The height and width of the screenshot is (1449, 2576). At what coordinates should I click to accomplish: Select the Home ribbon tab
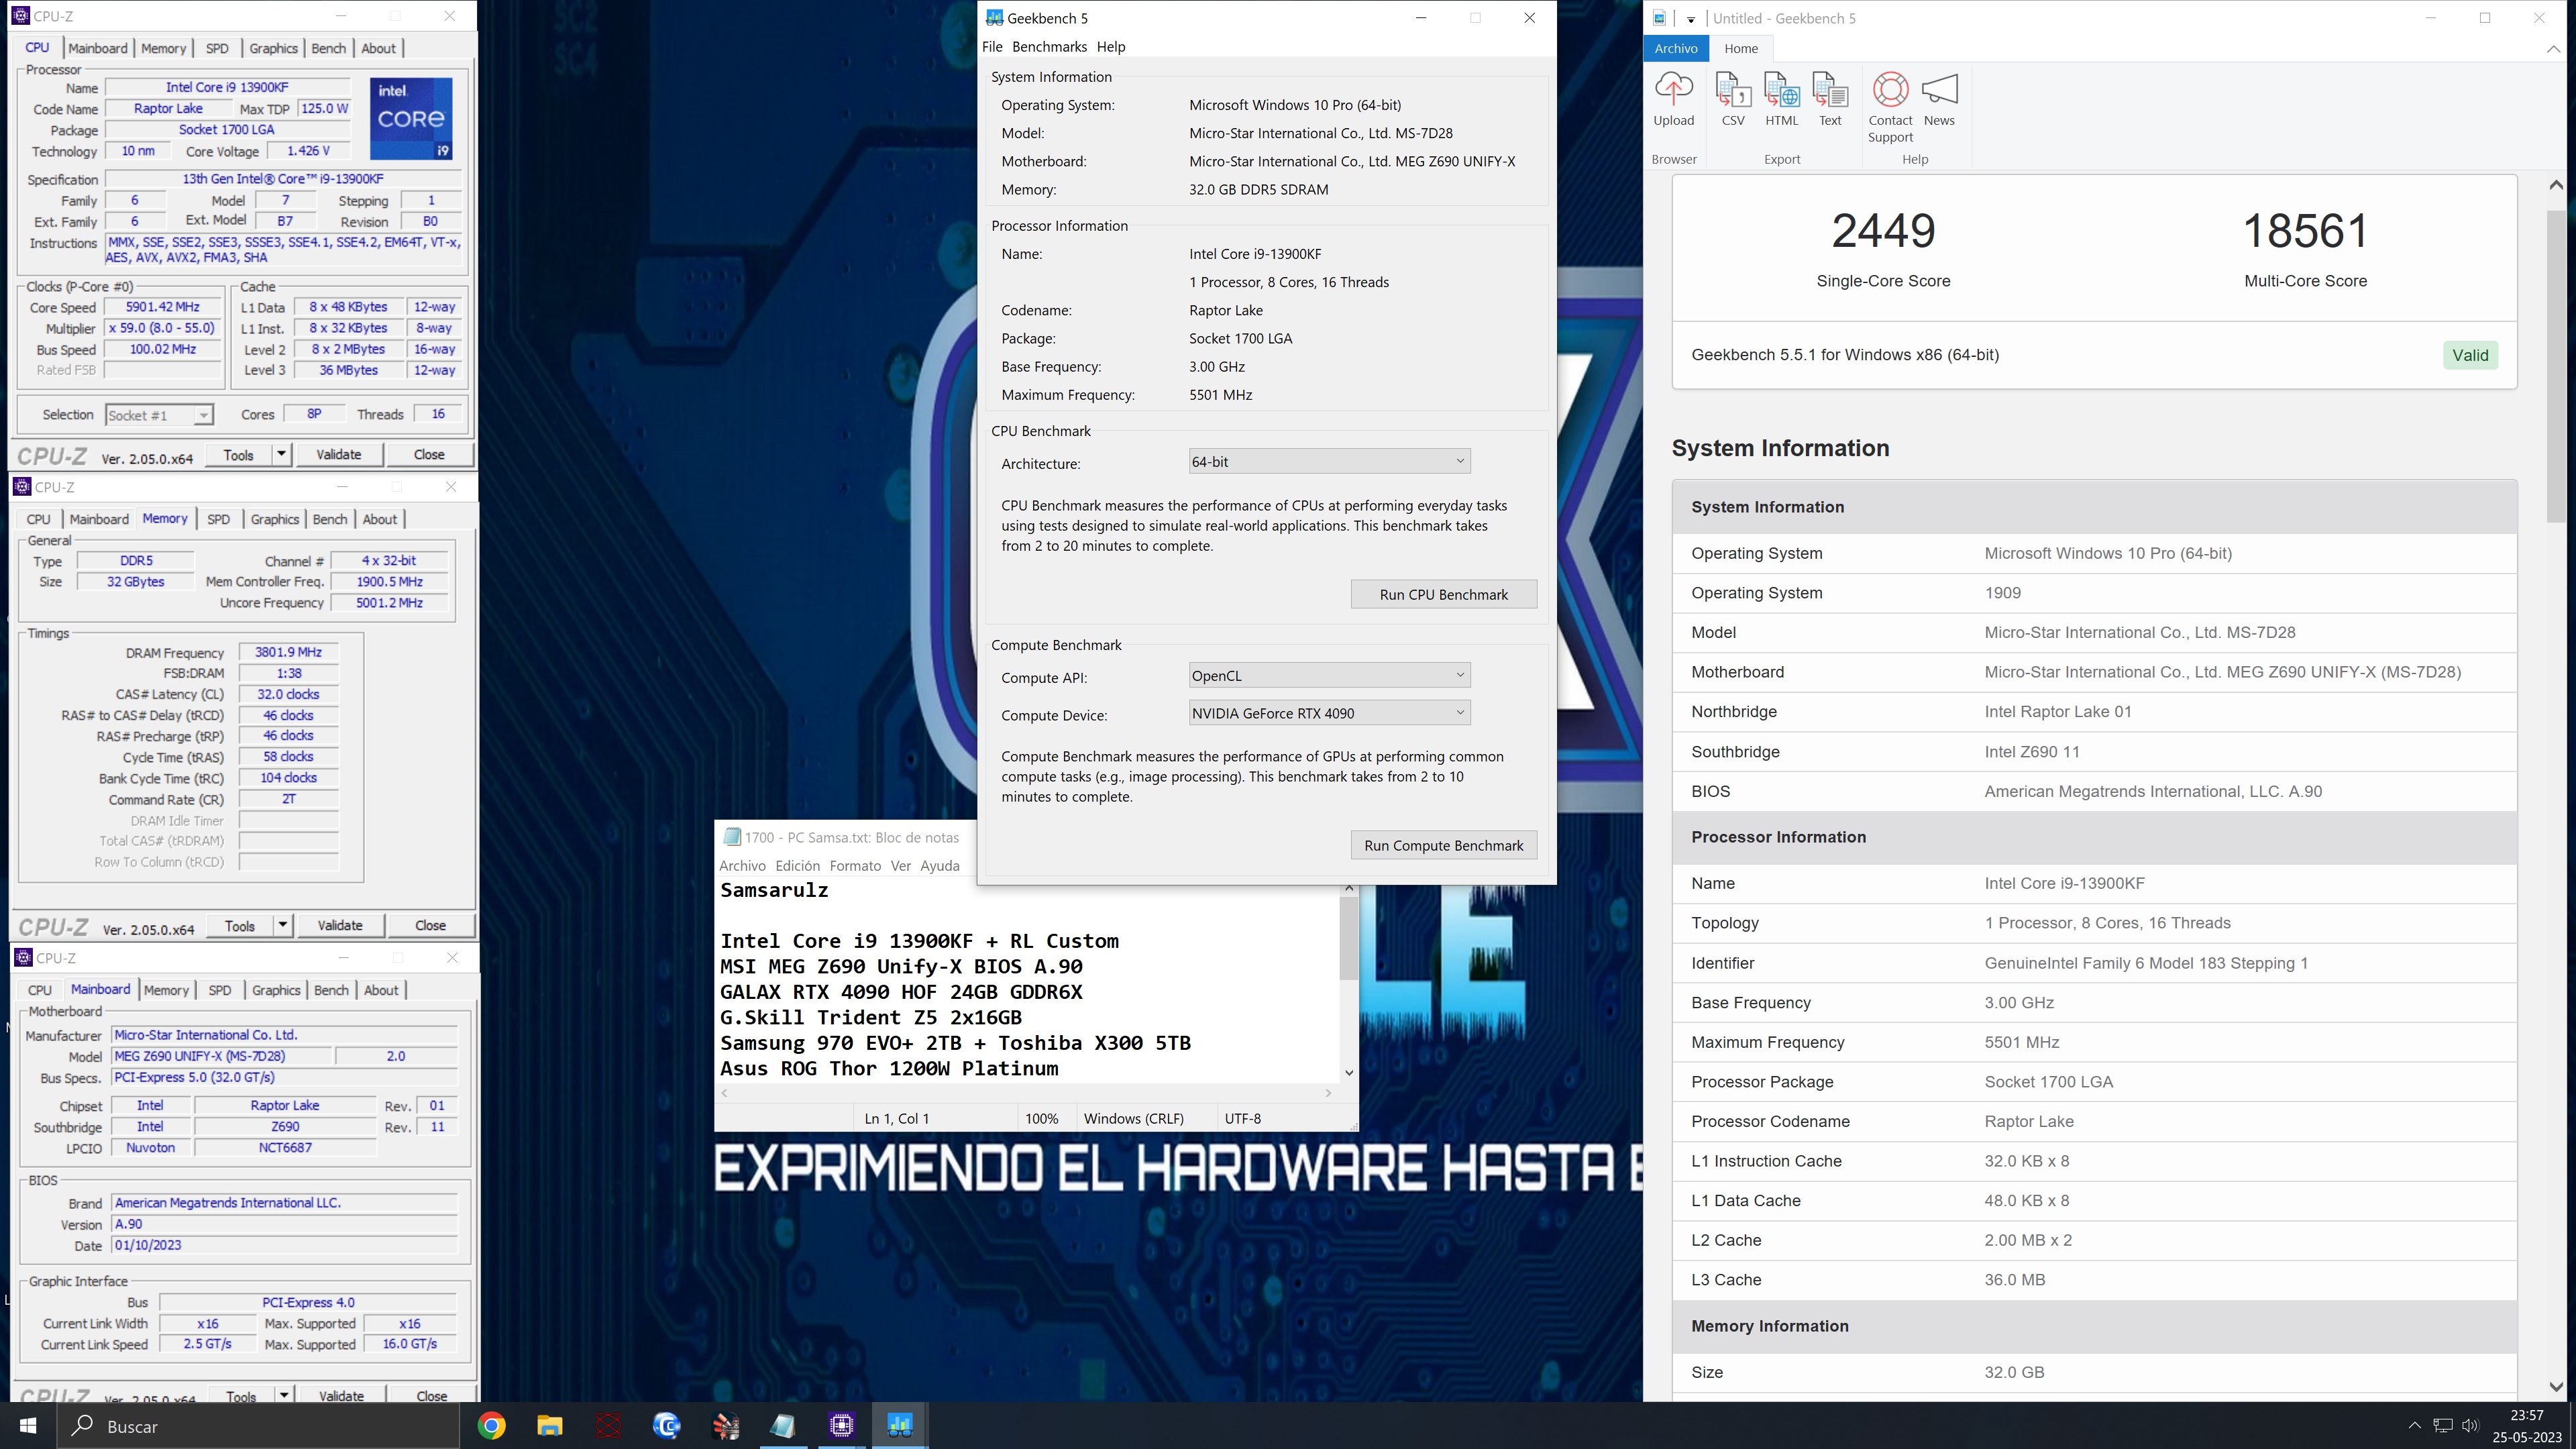coord(1740,48)
